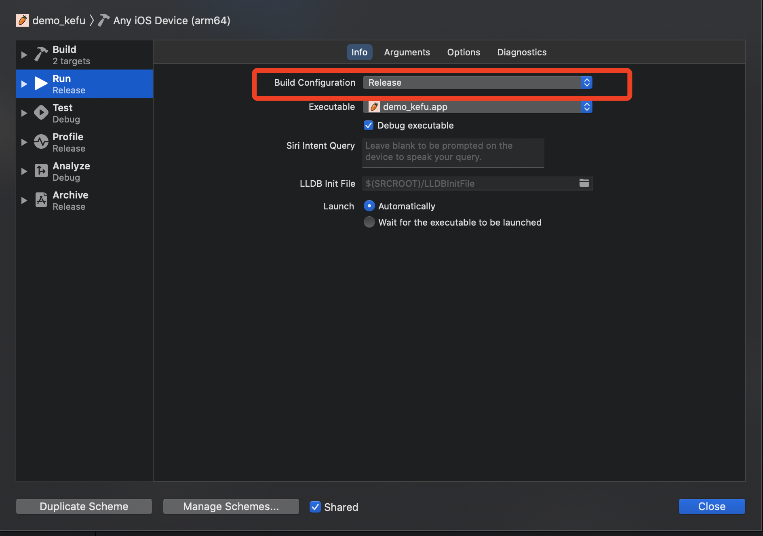
Task: Click the LLDB Init File label
Action: 327,184
